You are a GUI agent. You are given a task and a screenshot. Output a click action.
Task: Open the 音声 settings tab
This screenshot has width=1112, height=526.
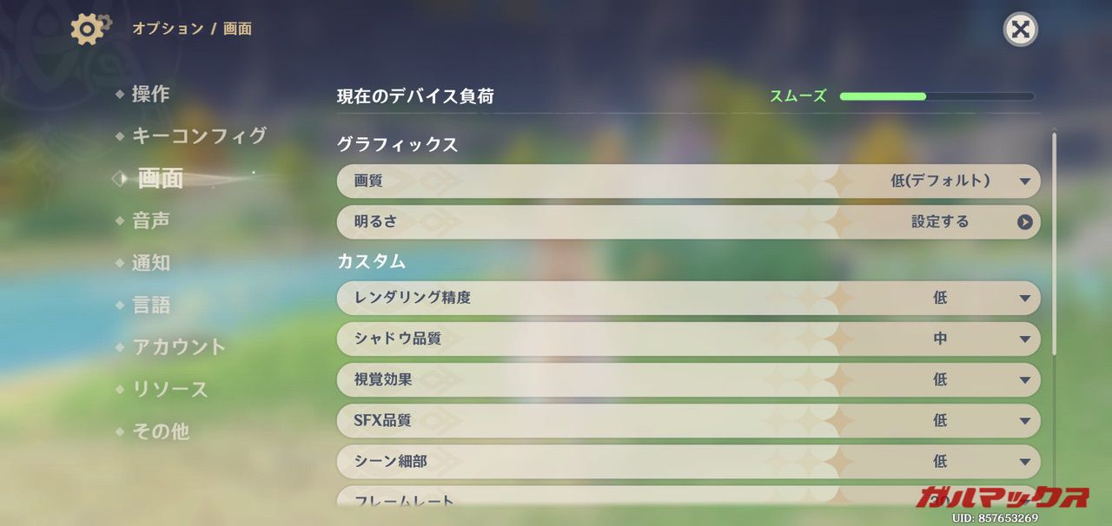pos(150,220)
